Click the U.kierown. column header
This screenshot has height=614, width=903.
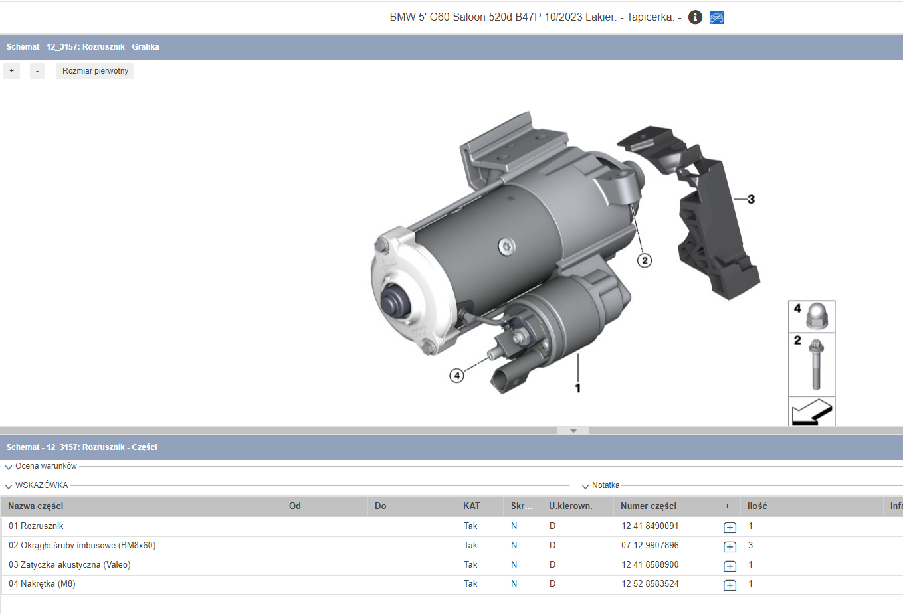pyautogui.click(x=577, y=506)
